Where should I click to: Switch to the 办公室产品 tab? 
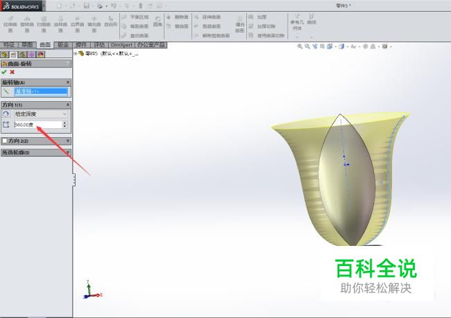point(151,45)
